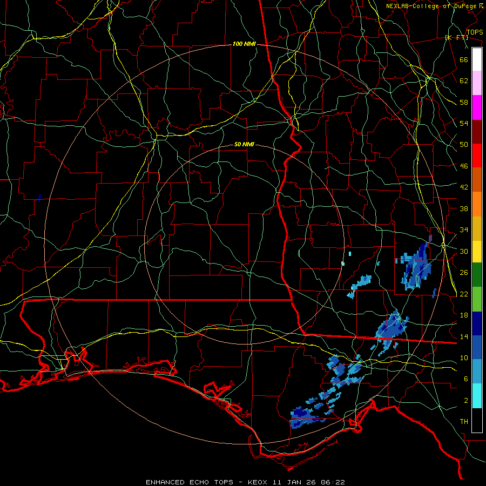Click the 18 legend value
The height and width of the screenshot is (486, 486).
[464, 315]
